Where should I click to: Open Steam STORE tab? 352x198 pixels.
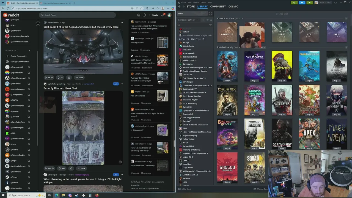tap(191, 7)
